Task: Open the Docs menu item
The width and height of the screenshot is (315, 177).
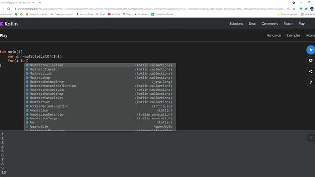Action: (252, 24)
